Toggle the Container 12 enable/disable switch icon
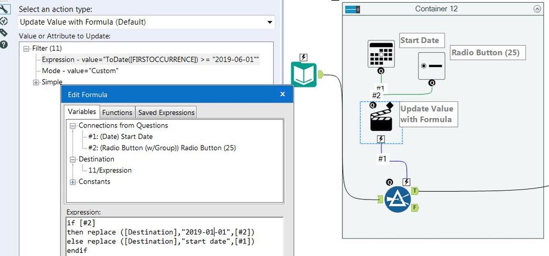 point(353,9)
